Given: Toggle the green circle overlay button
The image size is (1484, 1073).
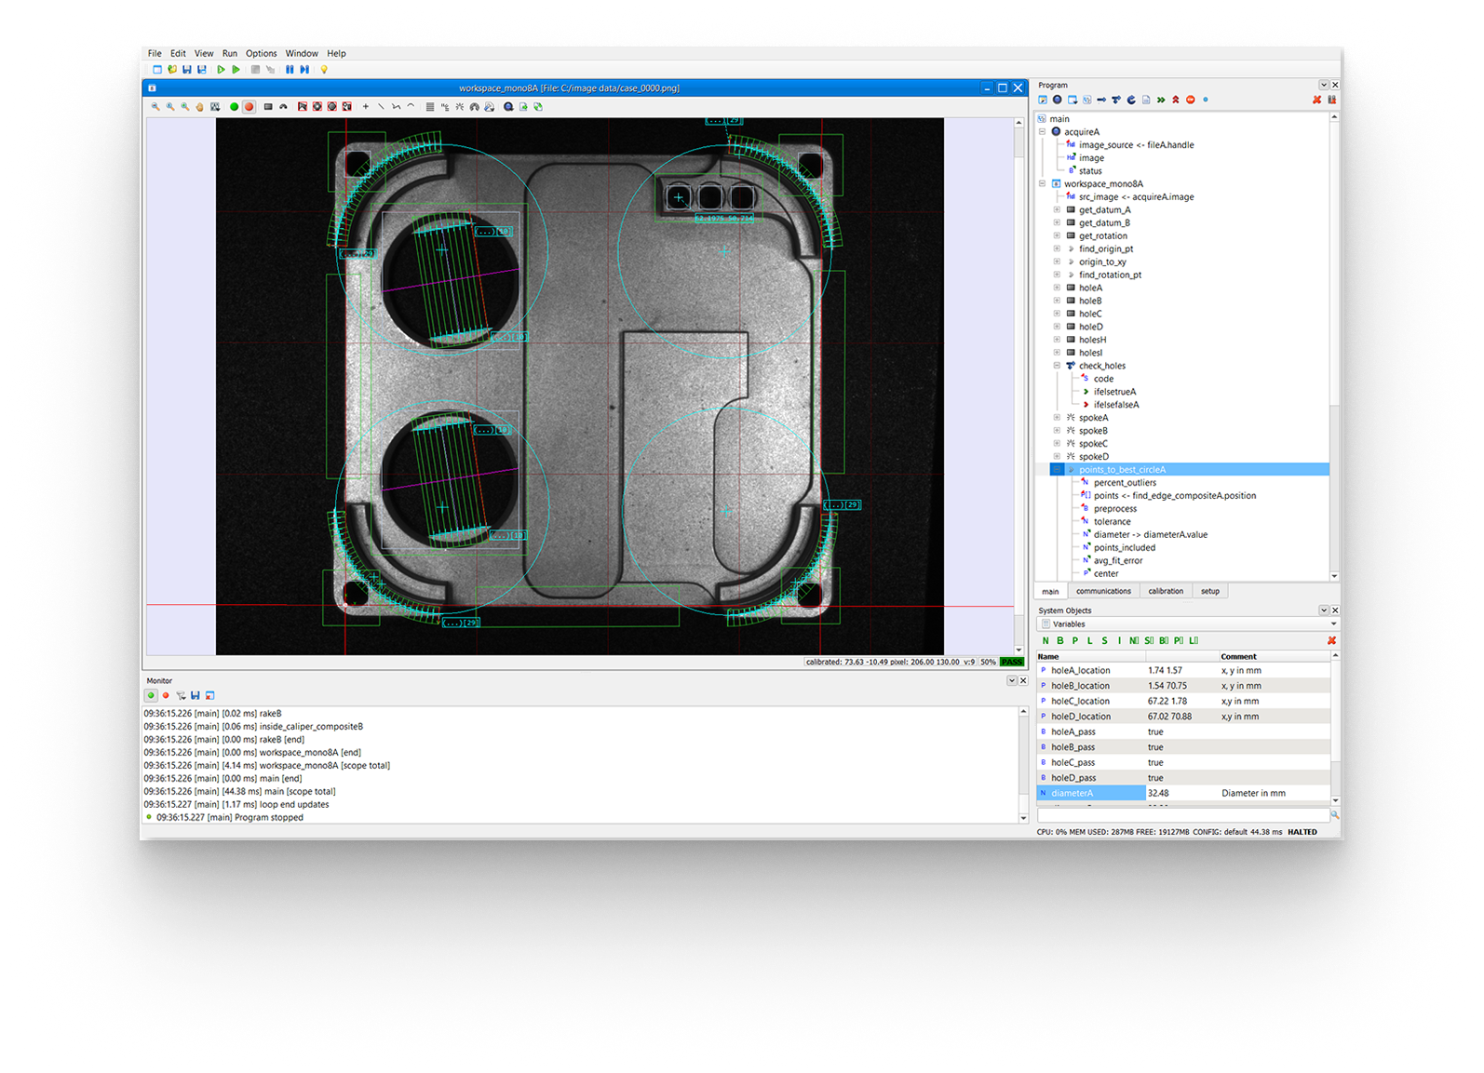Looking at the screenshot, I should [234, 107].
